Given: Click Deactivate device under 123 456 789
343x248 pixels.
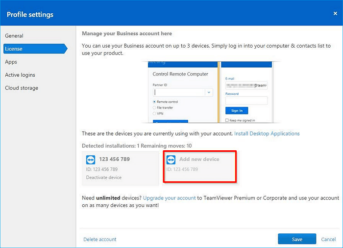Looking at the screenshot, I should [104, 177].
